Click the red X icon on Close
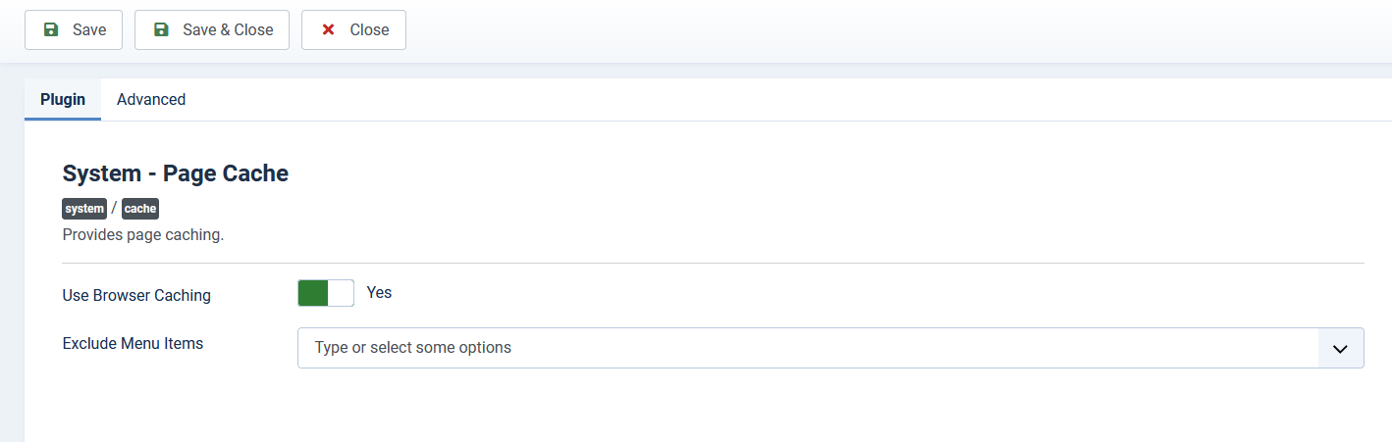The image size is (1392, 442). [x=328, y=29]
